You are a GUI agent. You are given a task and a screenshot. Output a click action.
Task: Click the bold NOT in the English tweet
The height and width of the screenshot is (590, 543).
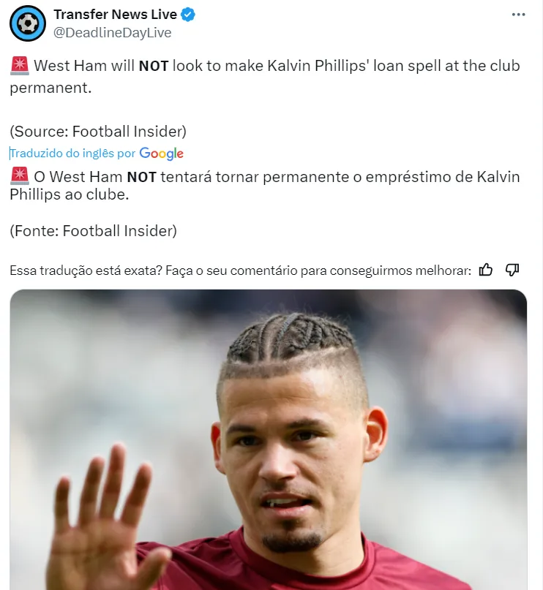(154, 67)
